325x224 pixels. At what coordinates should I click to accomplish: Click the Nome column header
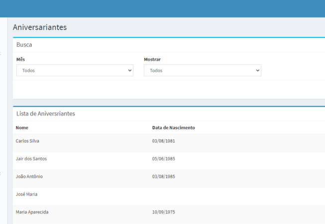(x=22, y=128)
